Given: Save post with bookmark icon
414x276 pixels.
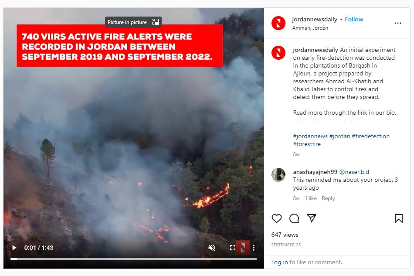Looking at the screenshot, I should point(399,218).
